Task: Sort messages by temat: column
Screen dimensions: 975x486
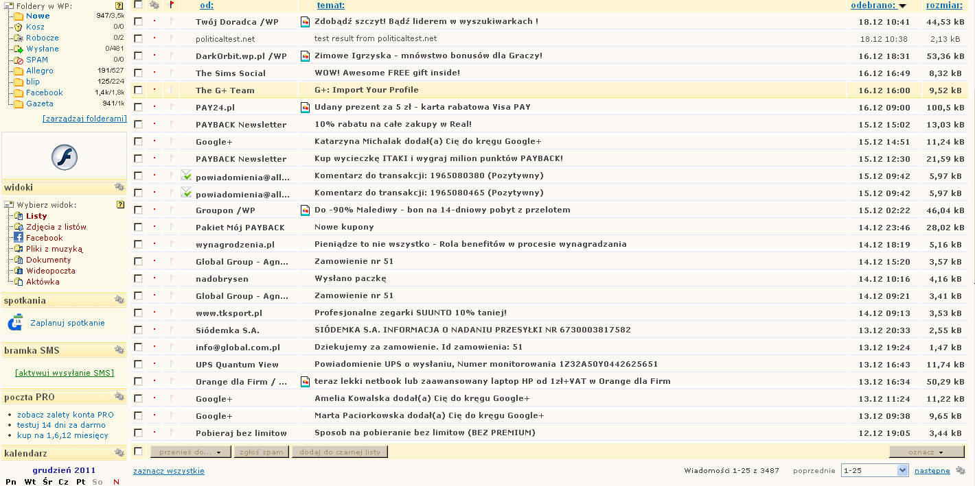Action: [x=331, y=5]
